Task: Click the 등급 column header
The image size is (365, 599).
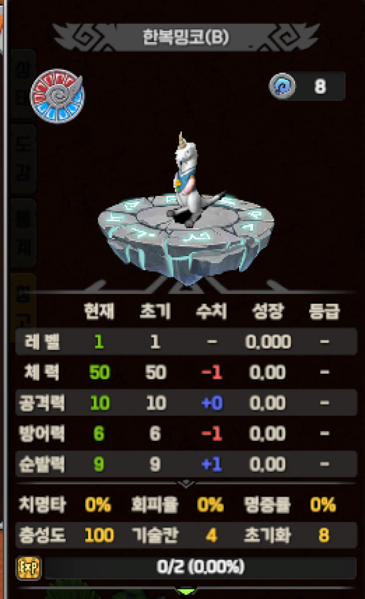Action: pyautogui.click(x=324, y=311)
